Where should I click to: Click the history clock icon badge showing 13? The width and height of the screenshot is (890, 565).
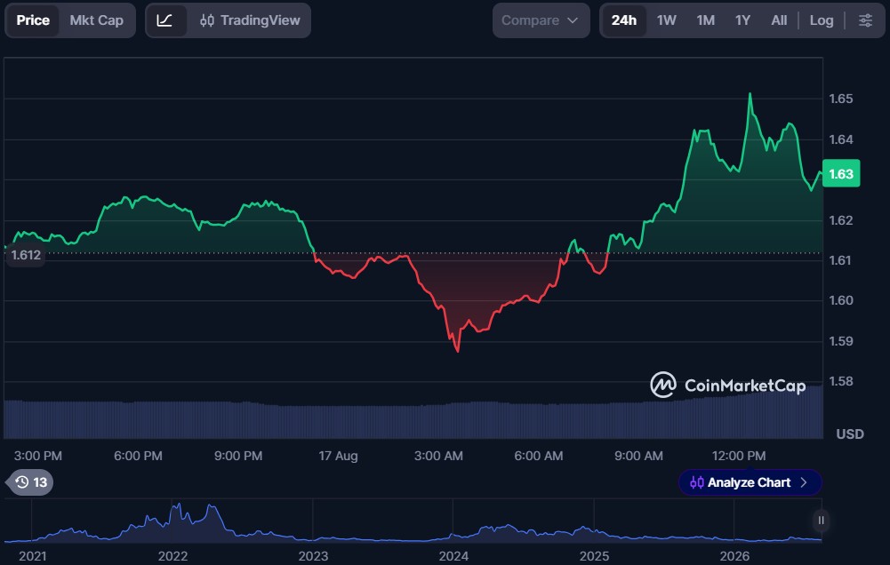tap(30, 482)
